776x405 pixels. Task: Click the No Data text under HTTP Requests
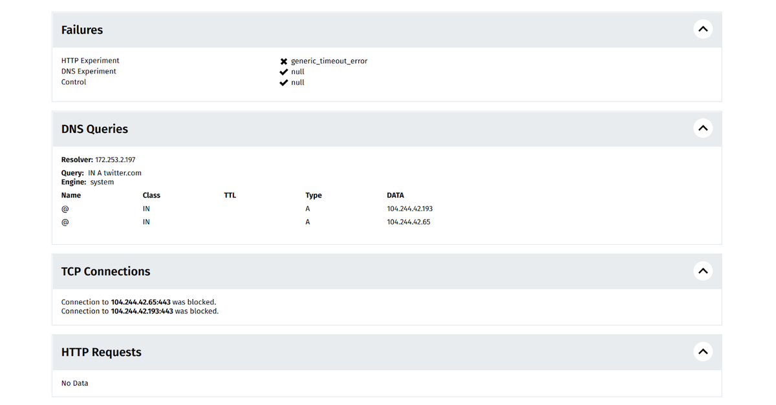tap(74, 383)
